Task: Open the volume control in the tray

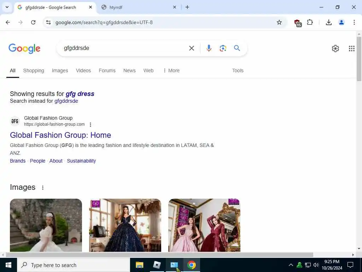Action: (x=316, y=265)
